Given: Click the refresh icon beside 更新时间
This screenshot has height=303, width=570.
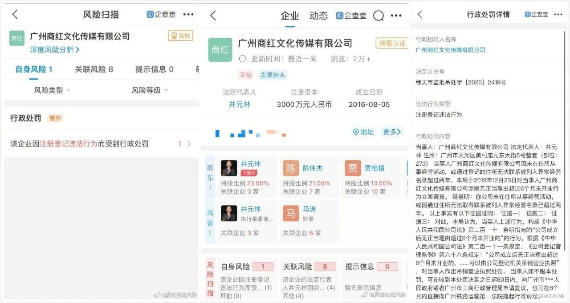Looking at the screenshot, I should pos(243,59).
